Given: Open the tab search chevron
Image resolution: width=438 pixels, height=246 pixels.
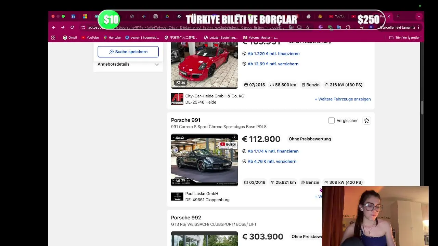Looking at the screenshot, I should coord(419,16).
